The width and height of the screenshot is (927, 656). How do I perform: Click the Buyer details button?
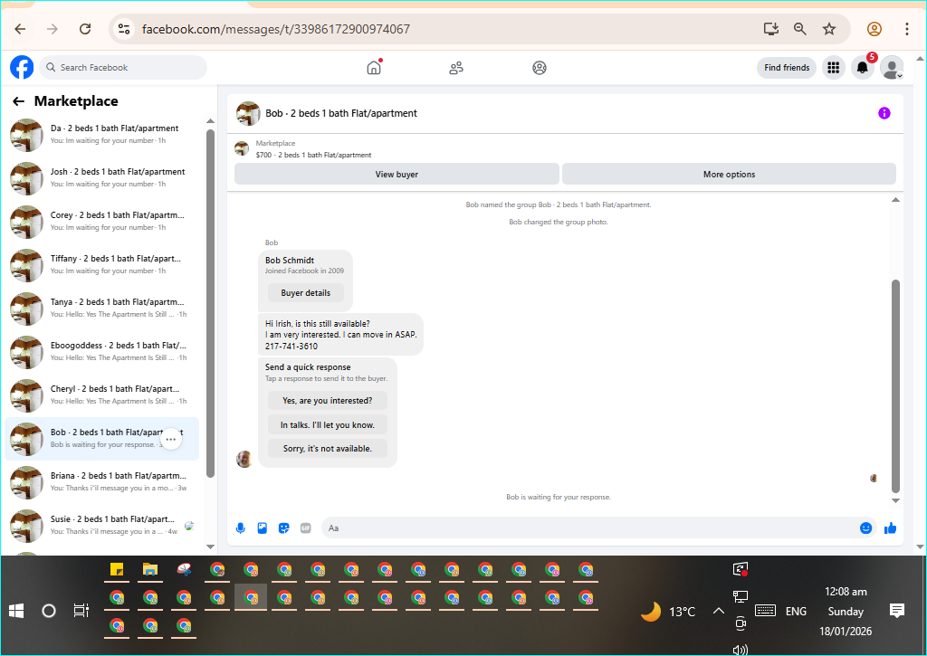306,293
